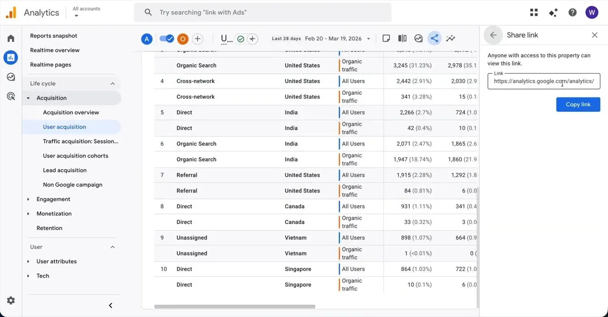Open Reports snapshot
The height and width of the screenshot is (317, 608).
(x=54, y=36)
